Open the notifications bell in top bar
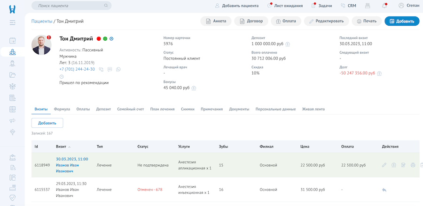The width and height of the screenshot is (423, 206). 384,6
